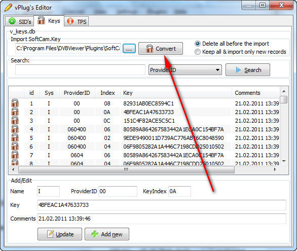297x251 pixels.
Task: Click the lock icon in row id 3
Action: pos(15,121)
